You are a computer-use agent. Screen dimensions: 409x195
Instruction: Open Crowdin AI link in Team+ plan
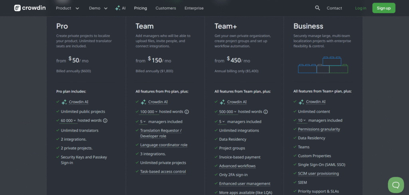coord(237,102)
